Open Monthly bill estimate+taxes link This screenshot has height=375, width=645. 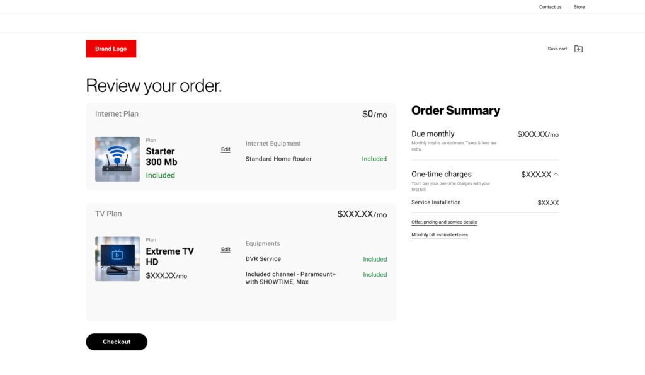click(x=439, y=235)
